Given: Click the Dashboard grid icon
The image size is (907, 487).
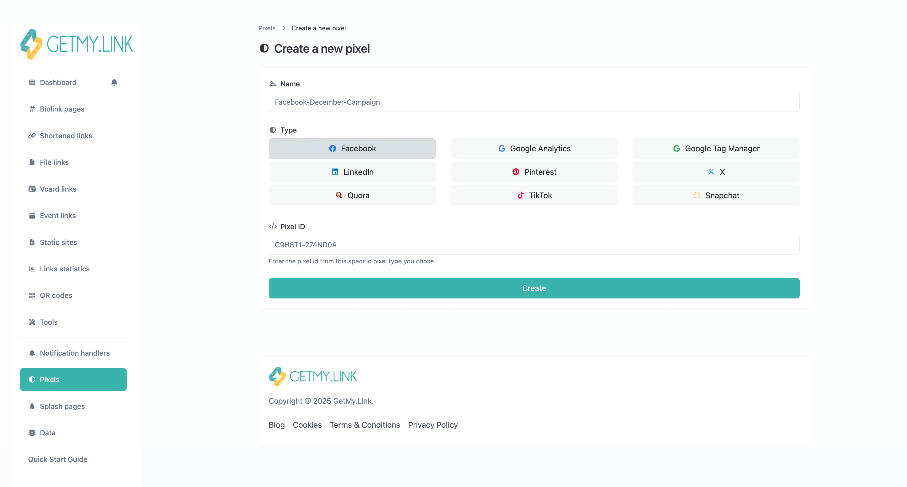Looking at the screenshot, I should tap(32, 83).
